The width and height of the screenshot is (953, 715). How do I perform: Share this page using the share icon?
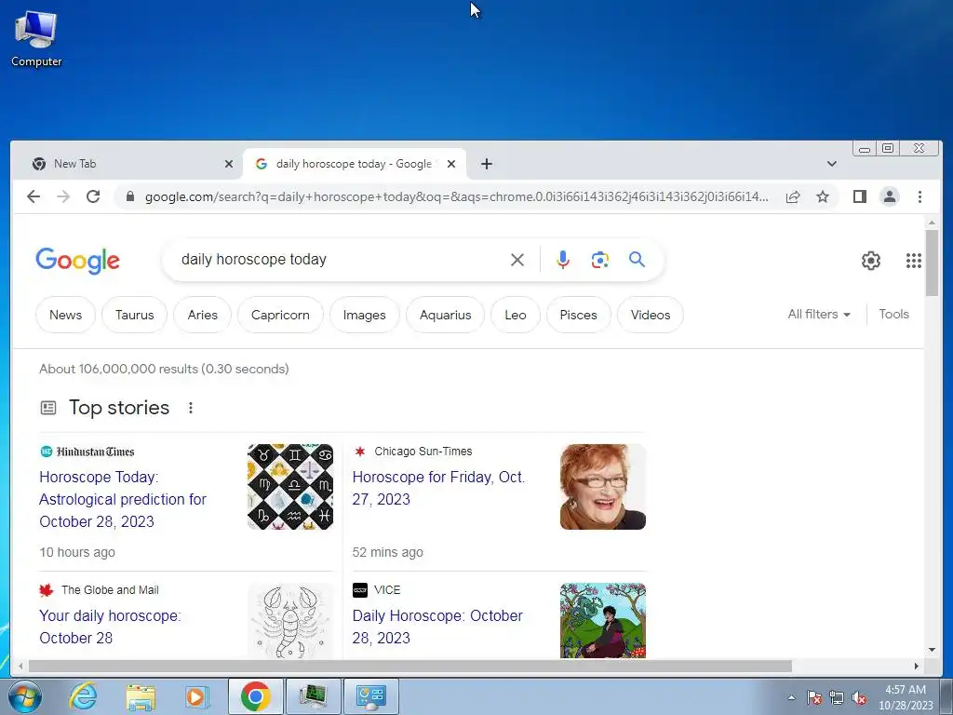[x=793, y=196]
